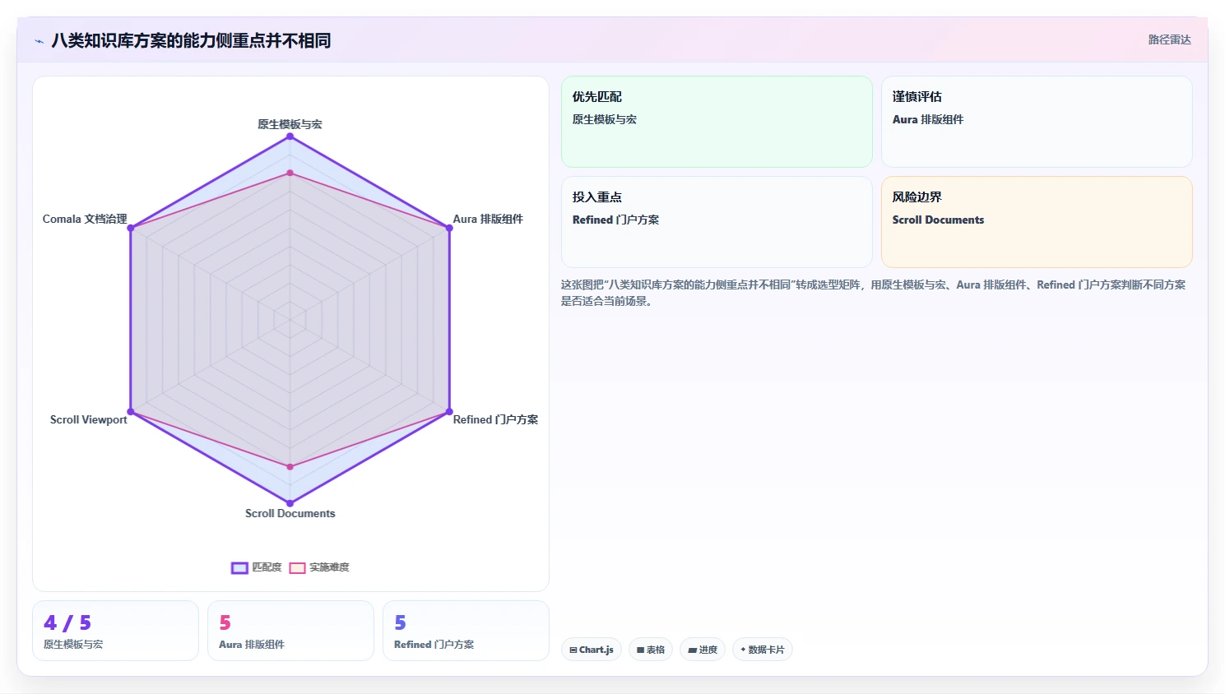Click the data point on the Refined 门户方案 axis
This screenshot has width=1225, height=694.
click(x=449, y=411)
